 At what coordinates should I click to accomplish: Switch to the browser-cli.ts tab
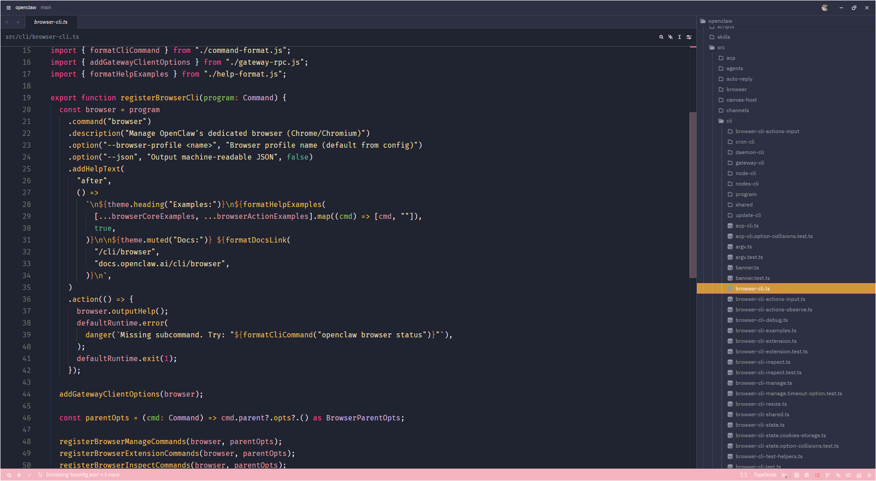click(x=51, y=22)
